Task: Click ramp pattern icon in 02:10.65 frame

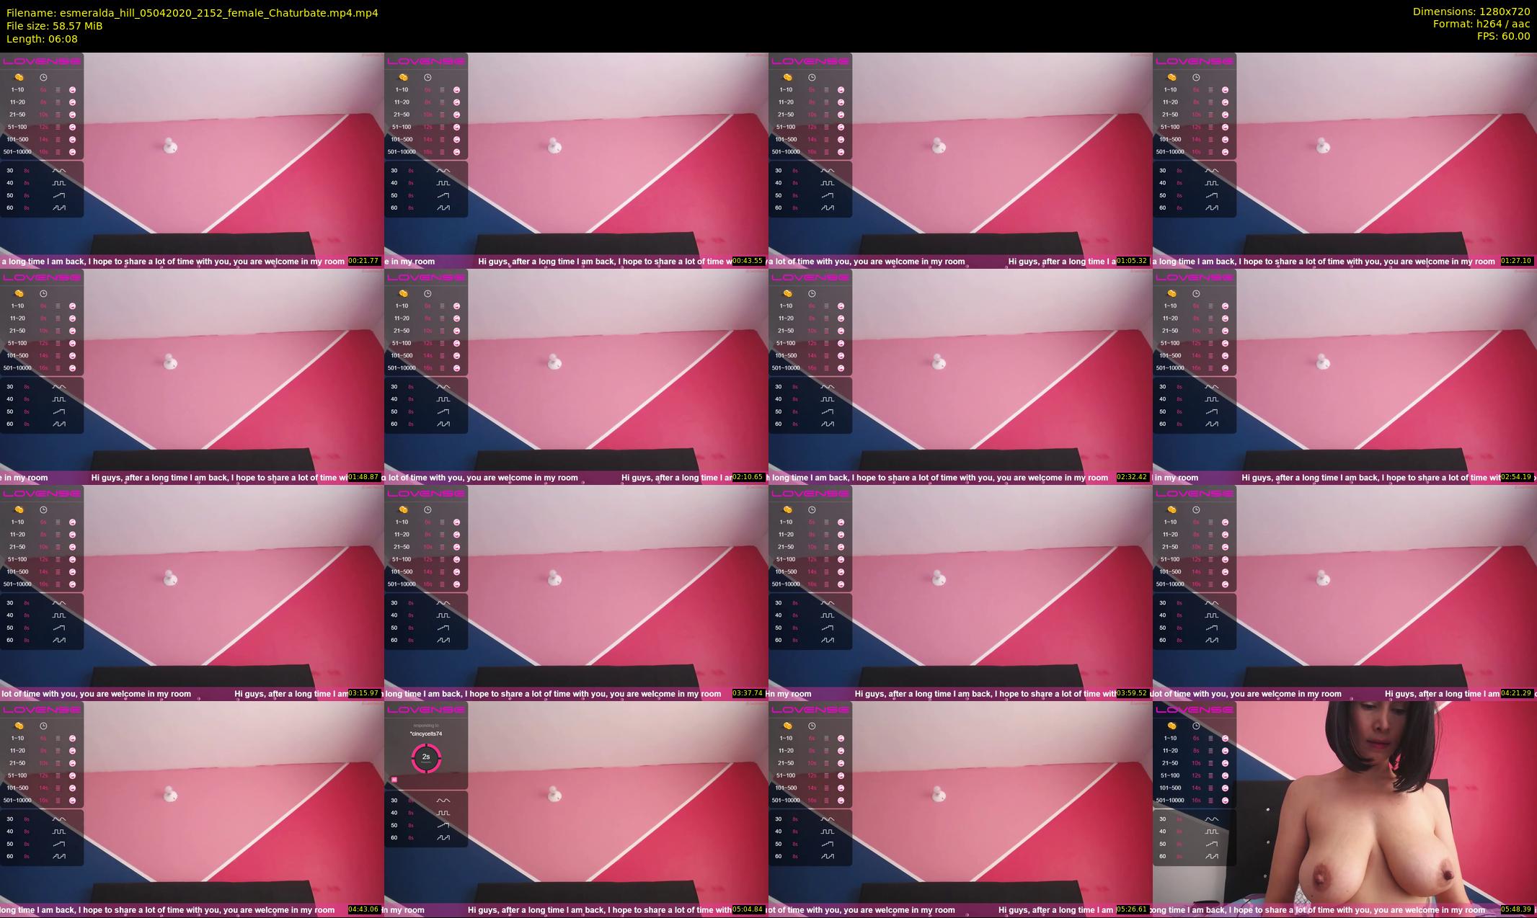Action: point(443,411)
